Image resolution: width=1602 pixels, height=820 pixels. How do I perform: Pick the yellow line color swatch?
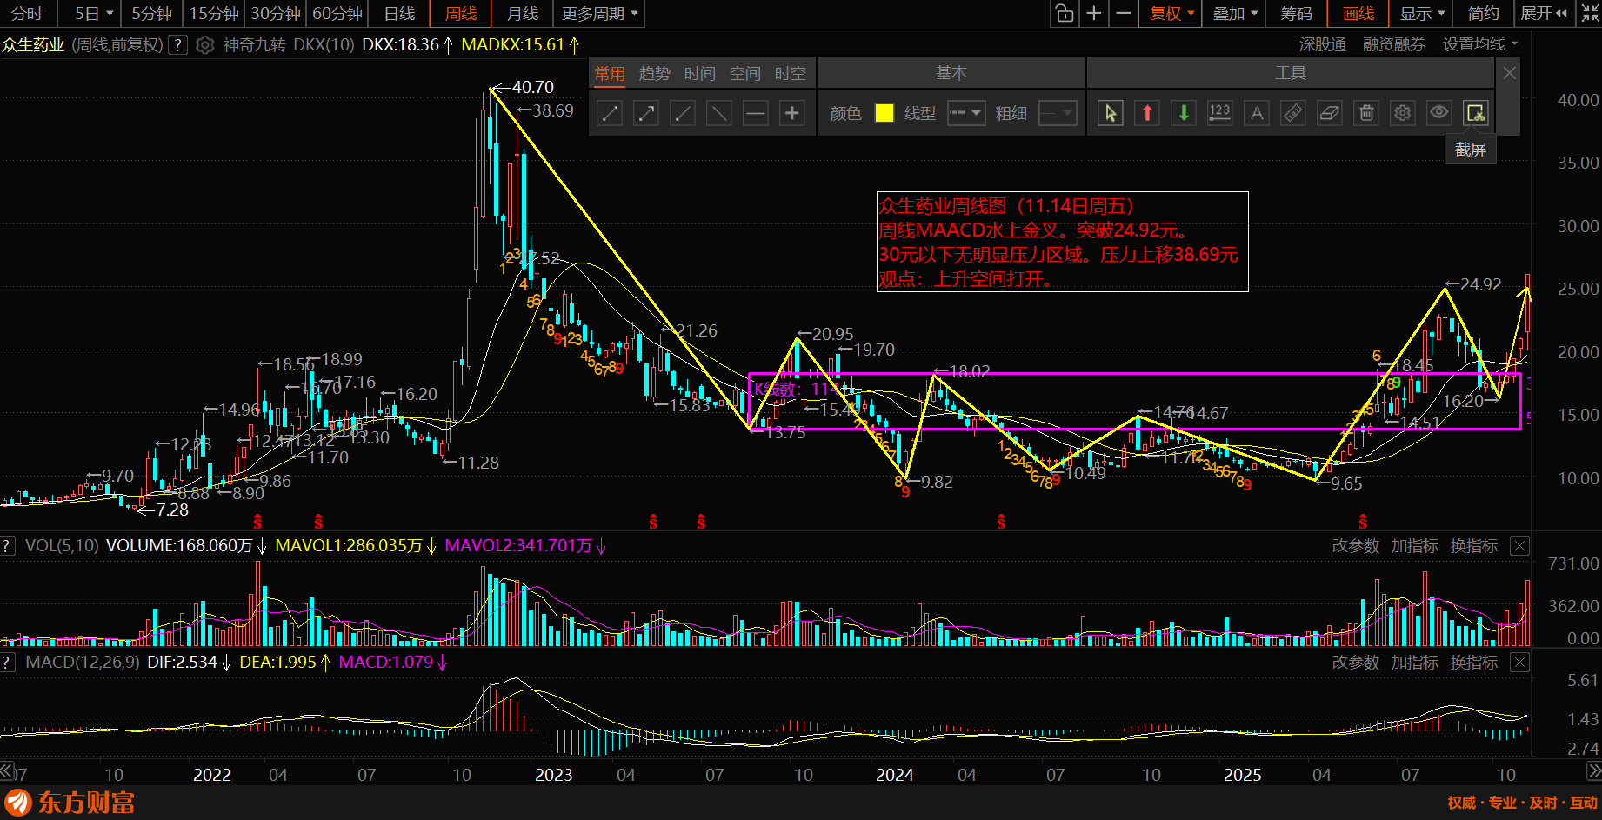[x=884, y=113]
